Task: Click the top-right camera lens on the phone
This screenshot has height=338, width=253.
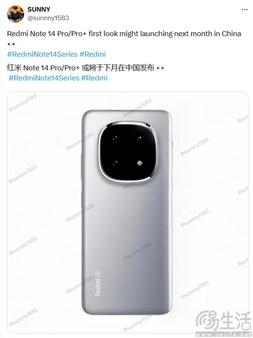Action: pyautogui.click(x=140, y=138)
